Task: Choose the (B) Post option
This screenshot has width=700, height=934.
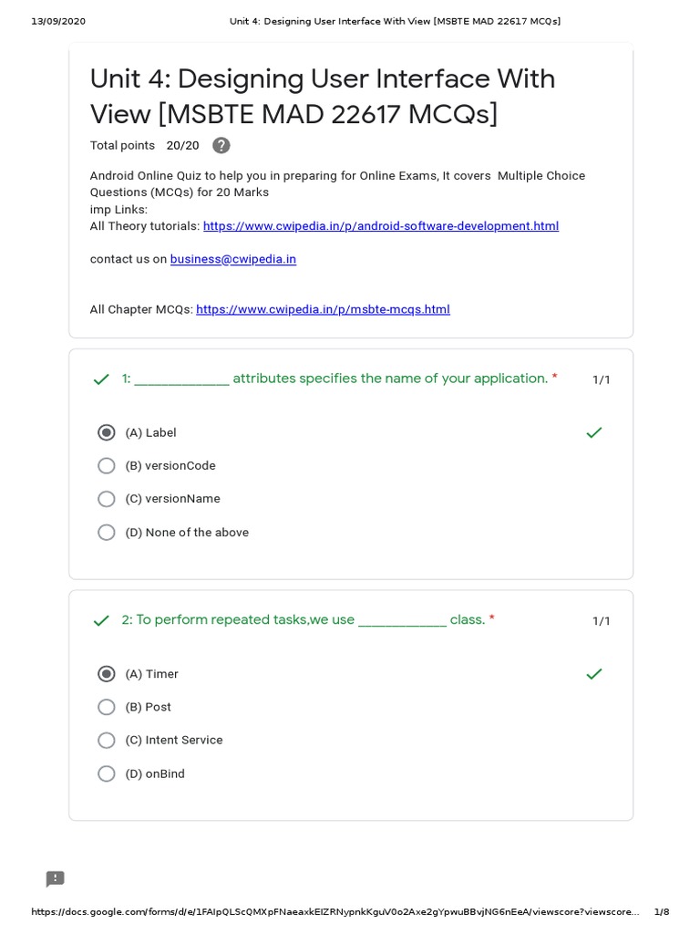Action: coord(107,707)
